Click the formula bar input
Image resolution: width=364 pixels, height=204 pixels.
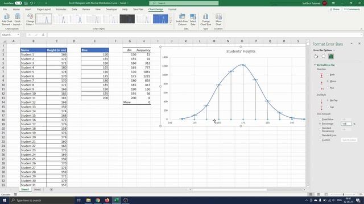coord(204,35)
